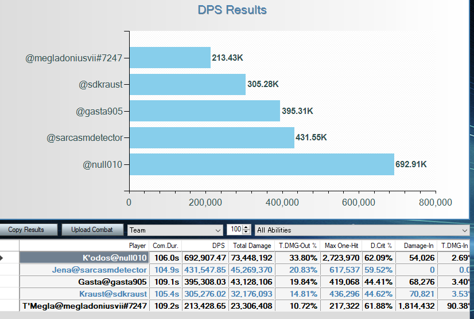Viewport: 474px width, 319px height.
Task: Decrease the 100 value with the down arrow
Action: 247,232
